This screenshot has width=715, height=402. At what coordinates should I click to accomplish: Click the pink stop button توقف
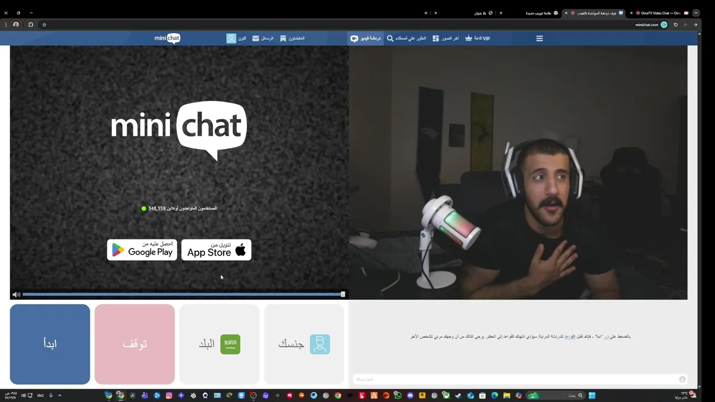(135, 344)
